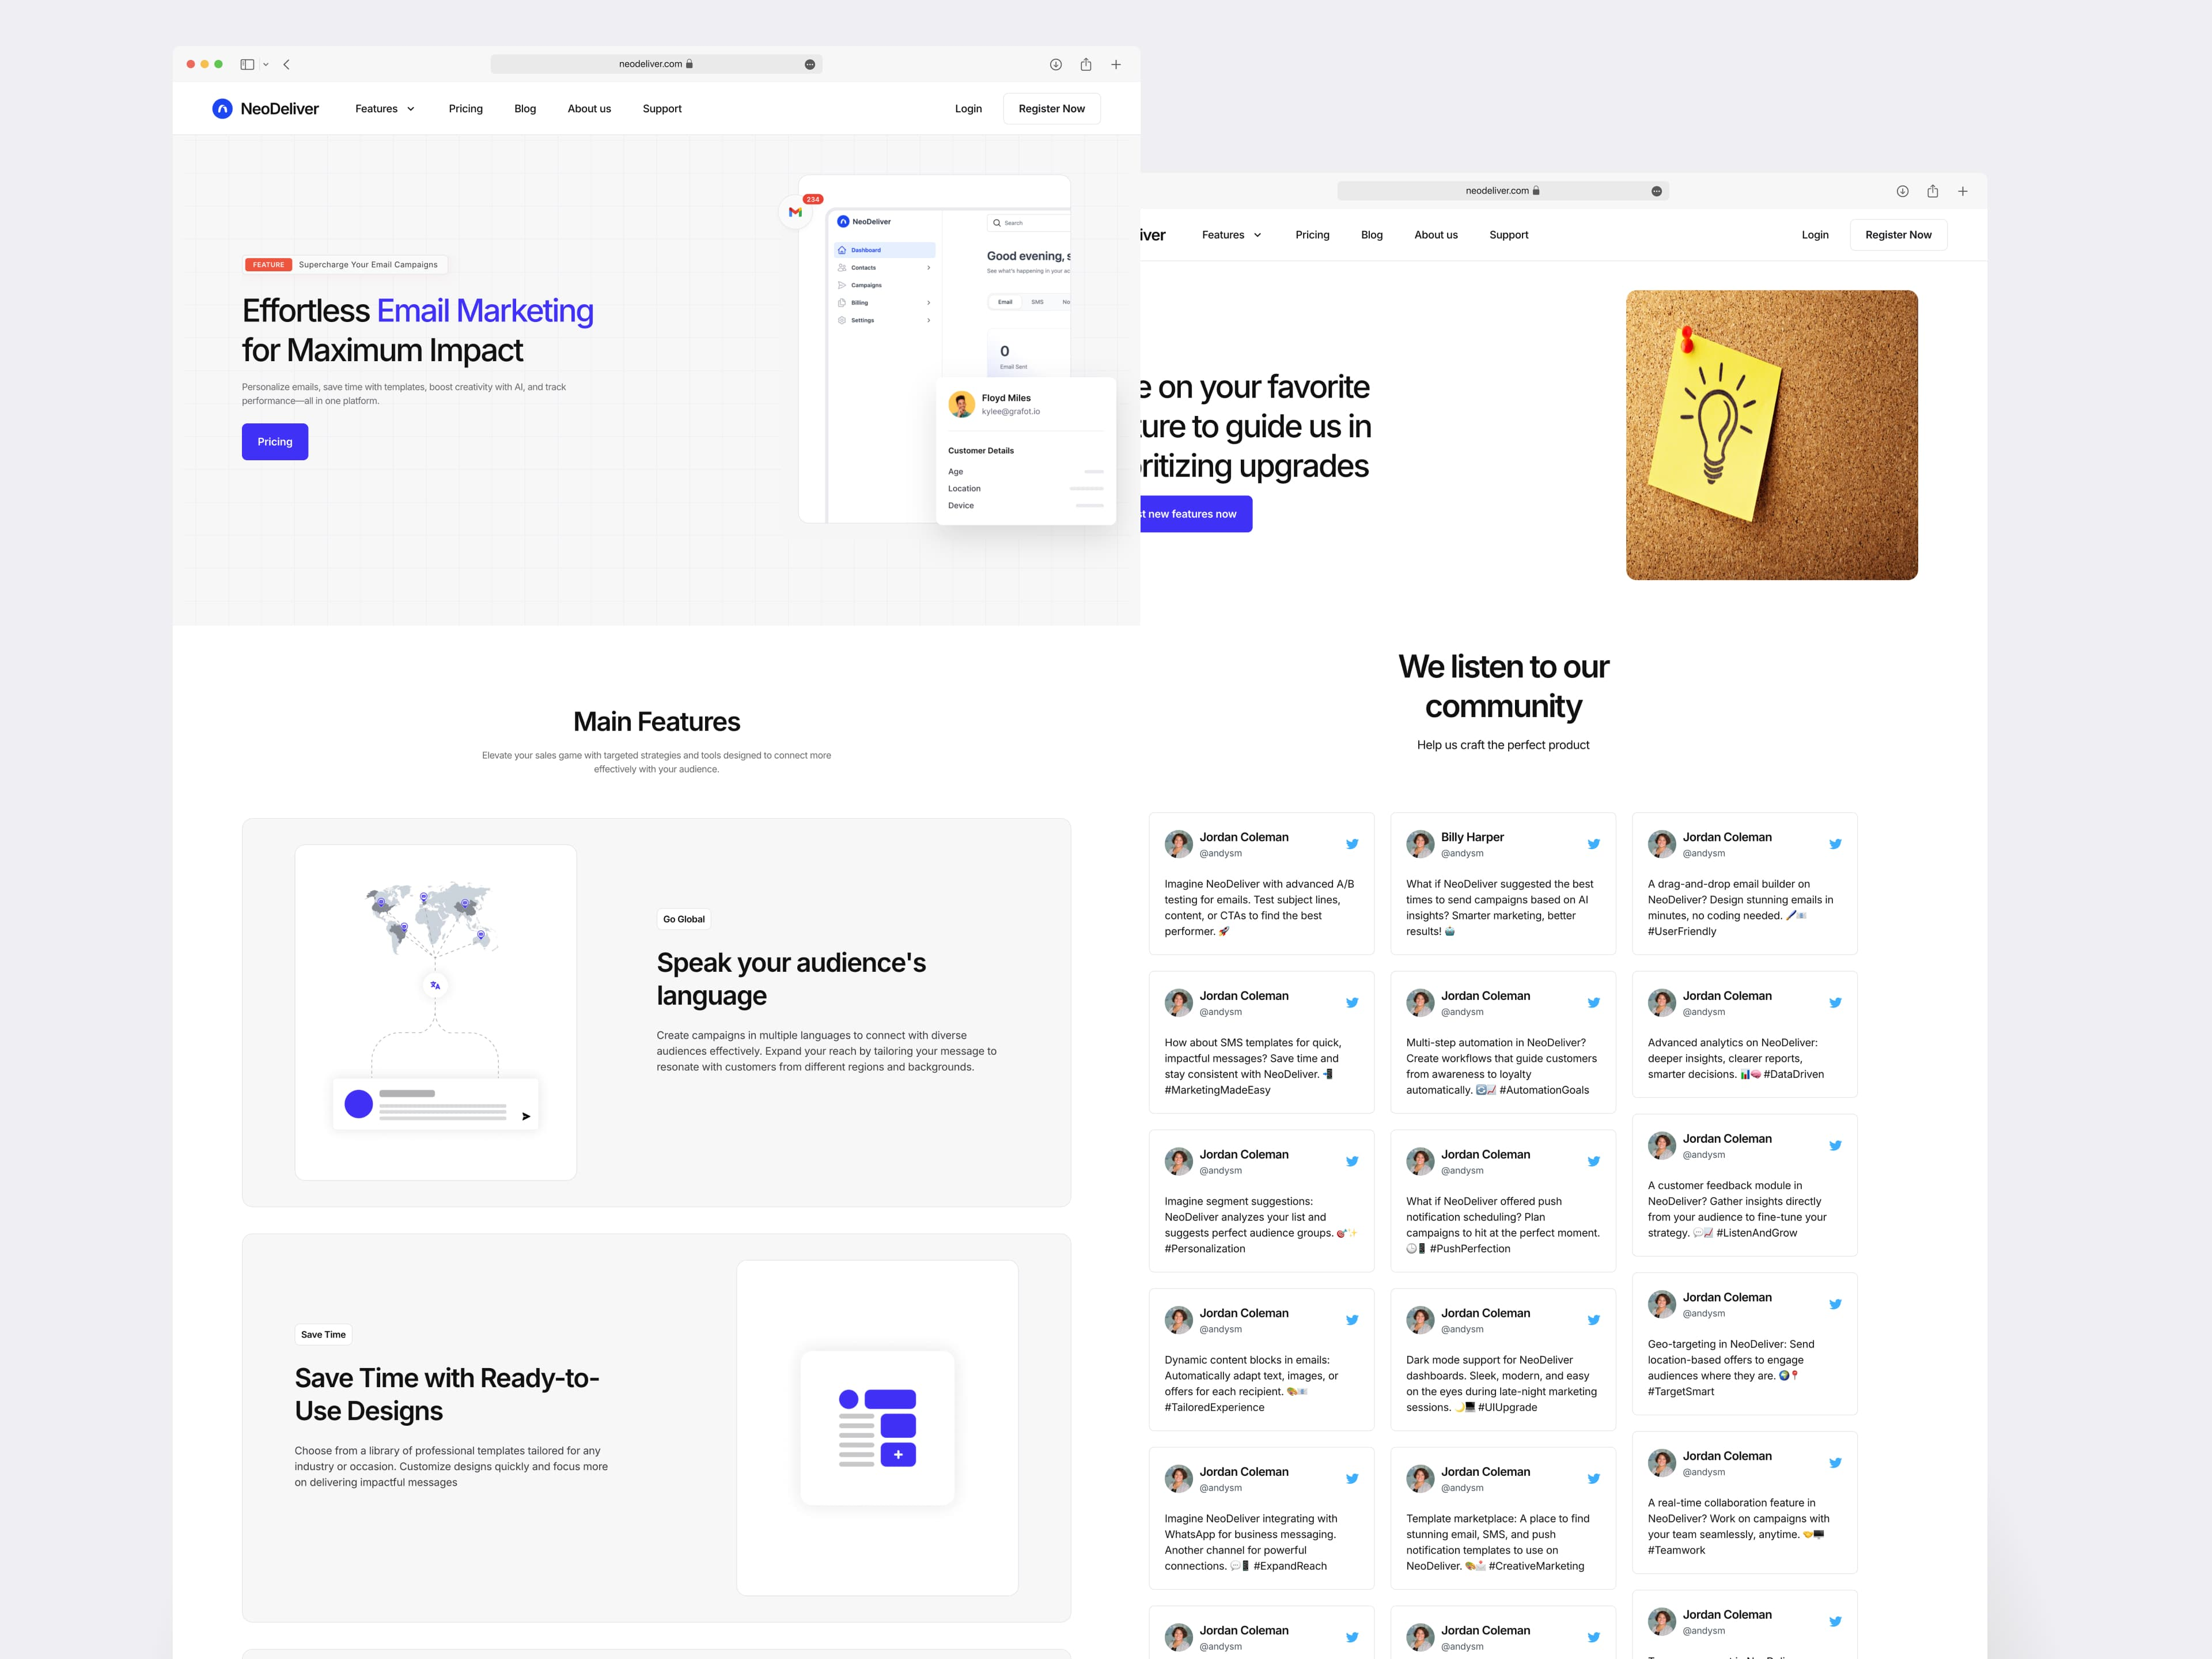Select Email tab in dashboard mockup
This screenshot has width=2212, height=1659.
click(x=1005, y=302)
